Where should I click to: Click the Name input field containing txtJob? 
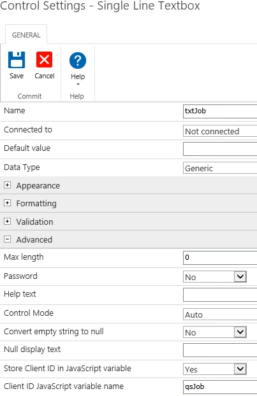(x=220, y=111)
